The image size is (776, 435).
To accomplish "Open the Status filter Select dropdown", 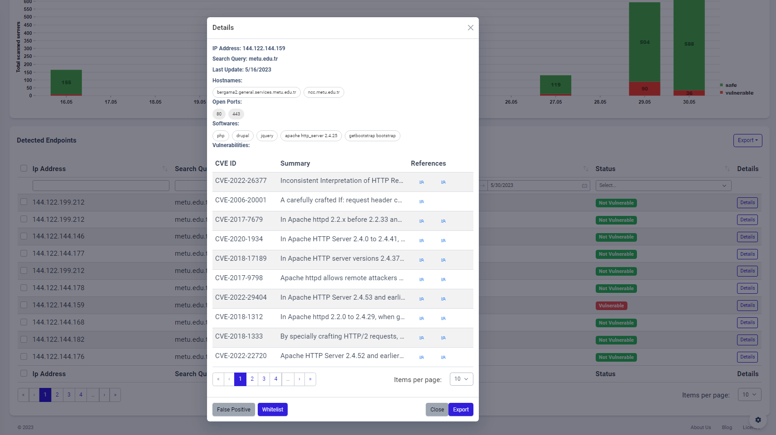I will [663, 185].
